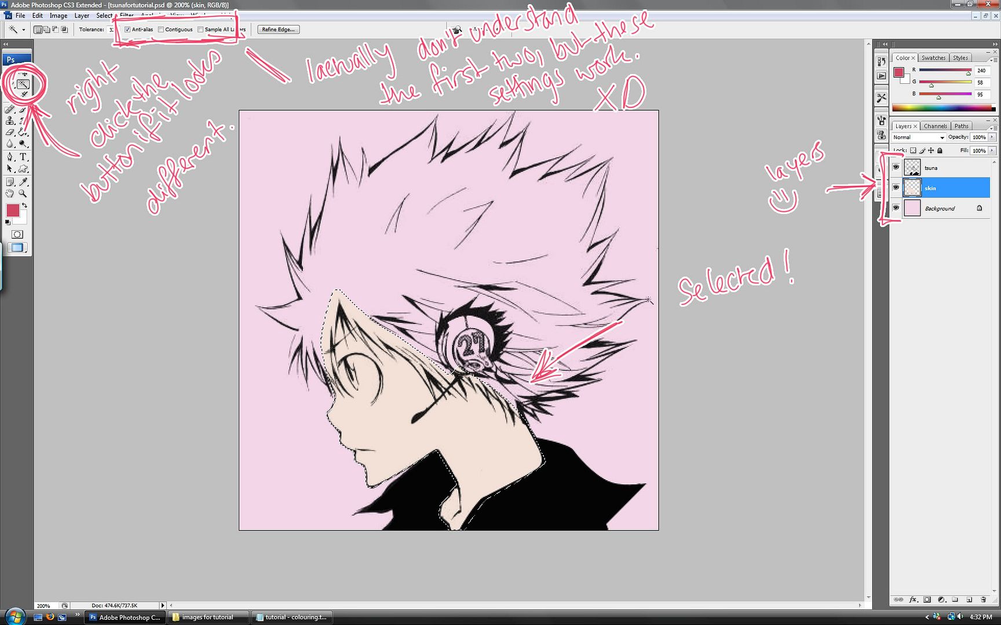Toggle lock all padlock icon
This screenshot has height=625, width=1001.
click(x=940, y=150)
